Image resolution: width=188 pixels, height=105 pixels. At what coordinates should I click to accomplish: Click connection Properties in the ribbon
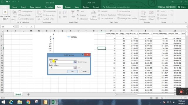(49, 15)
